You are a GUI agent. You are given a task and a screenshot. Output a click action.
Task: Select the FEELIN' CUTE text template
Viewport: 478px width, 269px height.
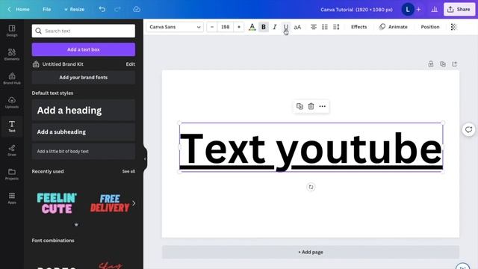point(57,203)
